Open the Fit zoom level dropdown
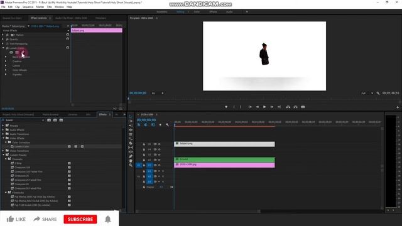 coord(158,94)
